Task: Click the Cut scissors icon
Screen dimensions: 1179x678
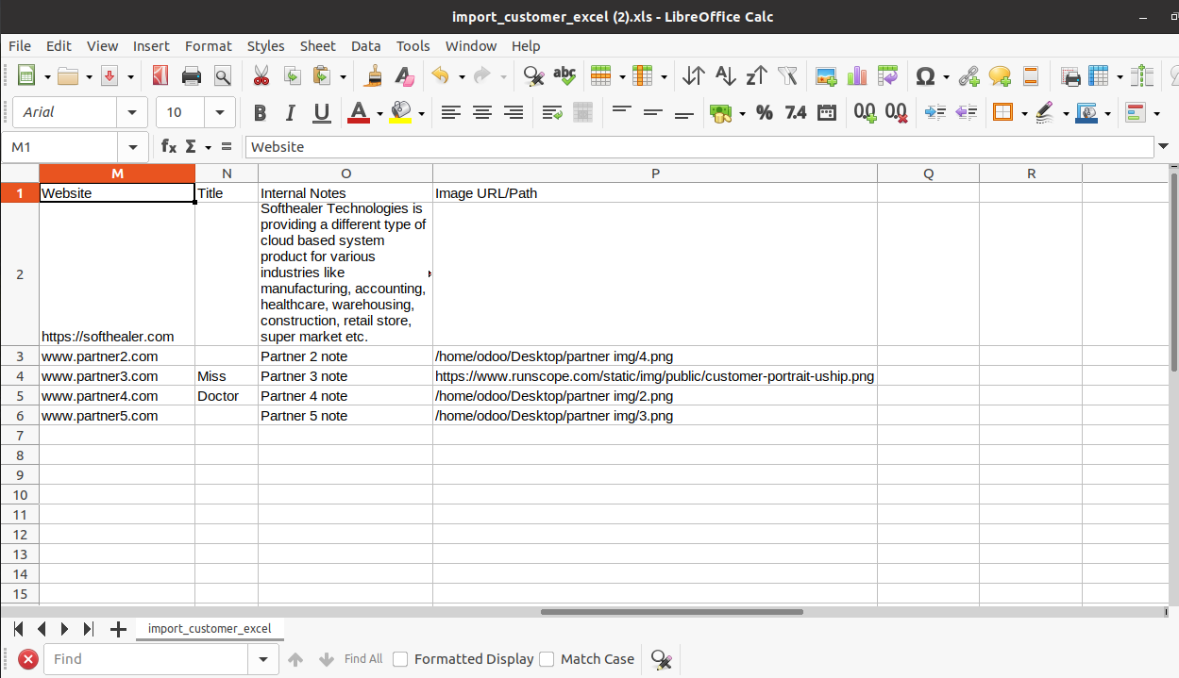Action: point(261,76)
